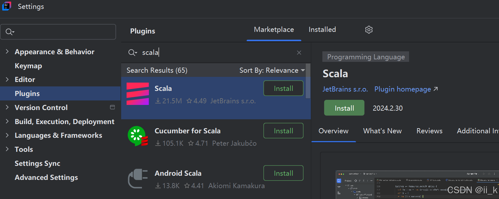Open the Sort By Relevance dropdown
The height and width of the screenshot is (199, 499).
click(272, 70)
